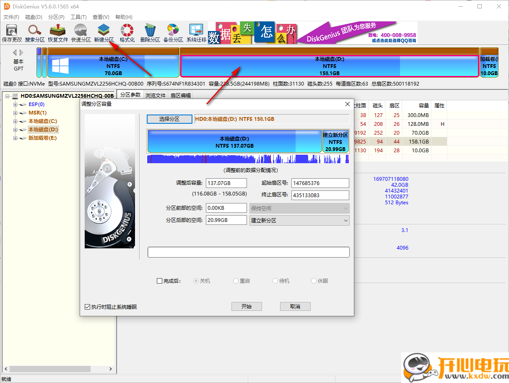This screenshot has height=383, width=509.
Task: Collapse the HD0:SAMSUNGMZVL2256HCHQ-00B disk node
Action: pyautogui.click(x=8, y=95)
